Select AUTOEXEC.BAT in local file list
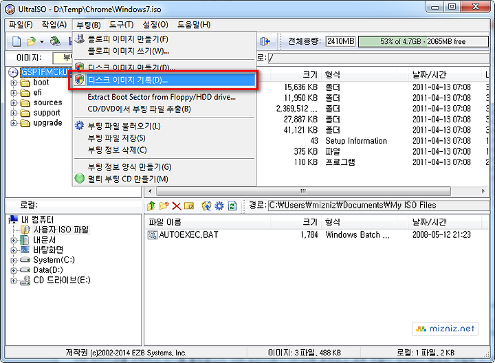495x363 pixels. coord(189,235)
